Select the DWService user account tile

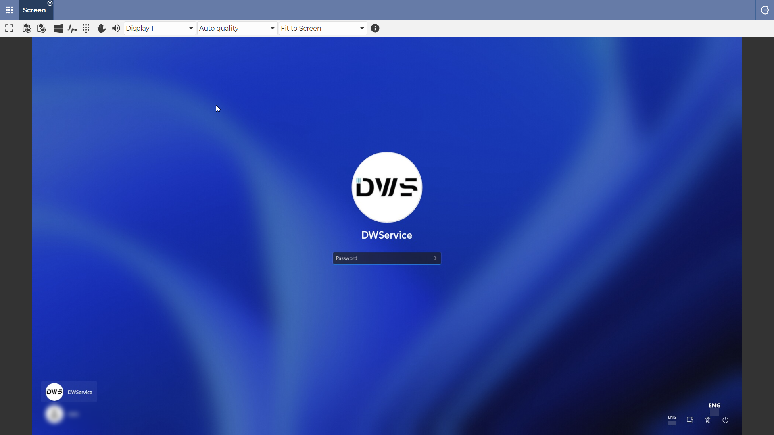click(x=69, y=392)
